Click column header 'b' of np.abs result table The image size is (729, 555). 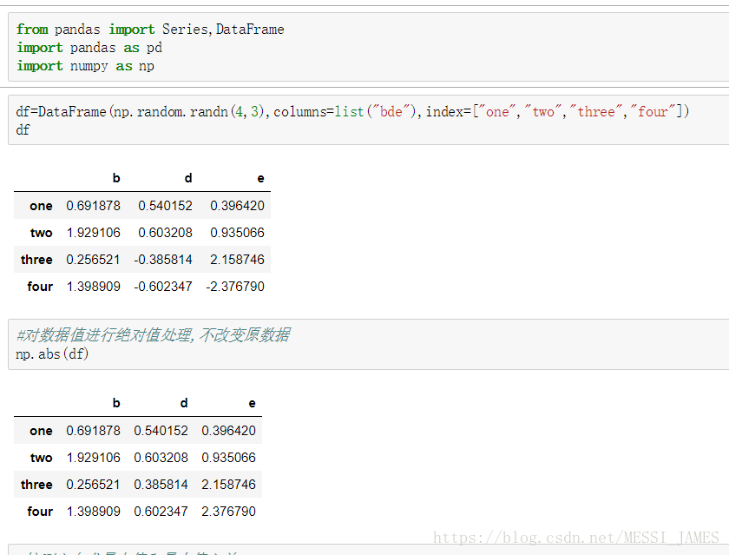coord(116,403)
